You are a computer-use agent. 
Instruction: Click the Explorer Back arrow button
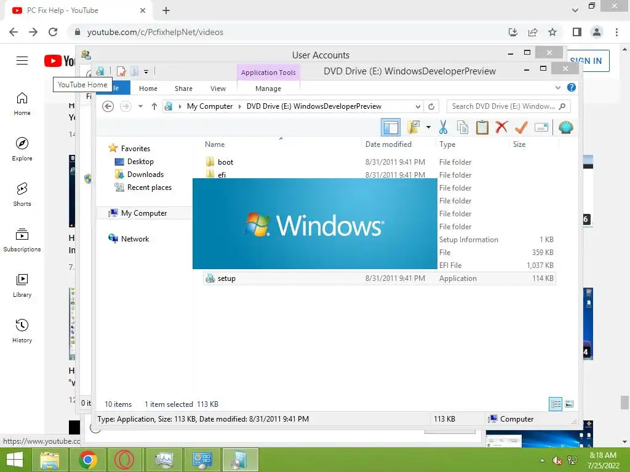[x=108, y=106]
